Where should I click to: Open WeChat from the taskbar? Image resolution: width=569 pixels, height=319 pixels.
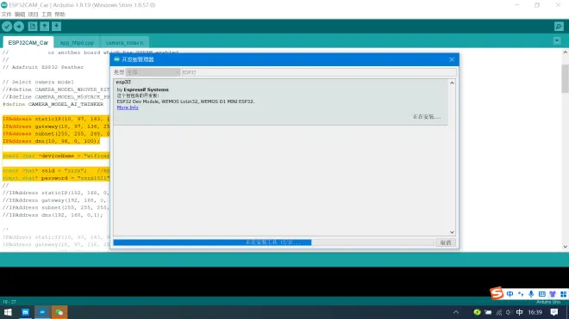59,312
